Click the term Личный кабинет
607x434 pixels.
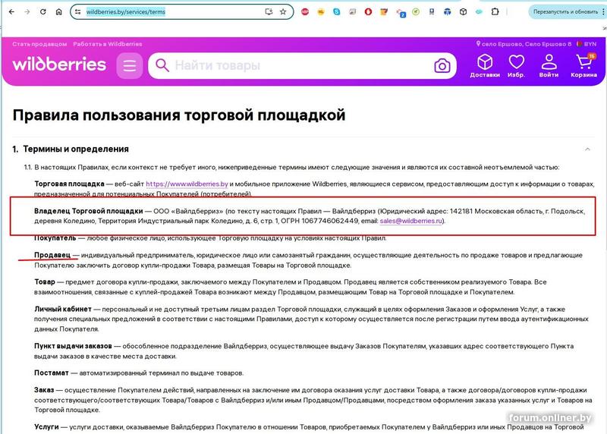point(63,309)
